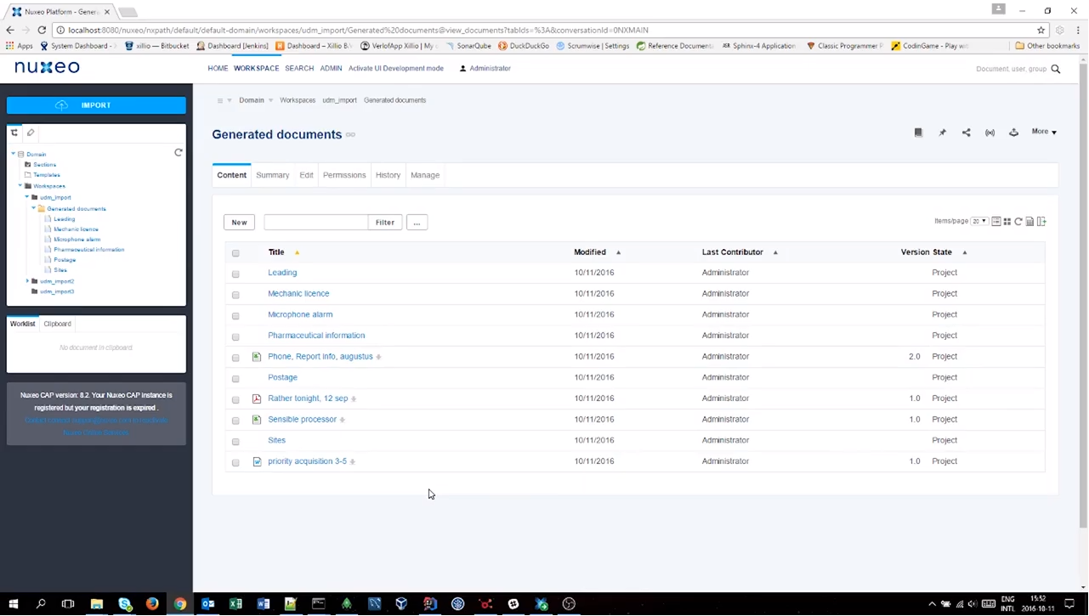1089x616 pixels.
Task: Subscribe to notifications via the RSS icon
Action: 990,132
